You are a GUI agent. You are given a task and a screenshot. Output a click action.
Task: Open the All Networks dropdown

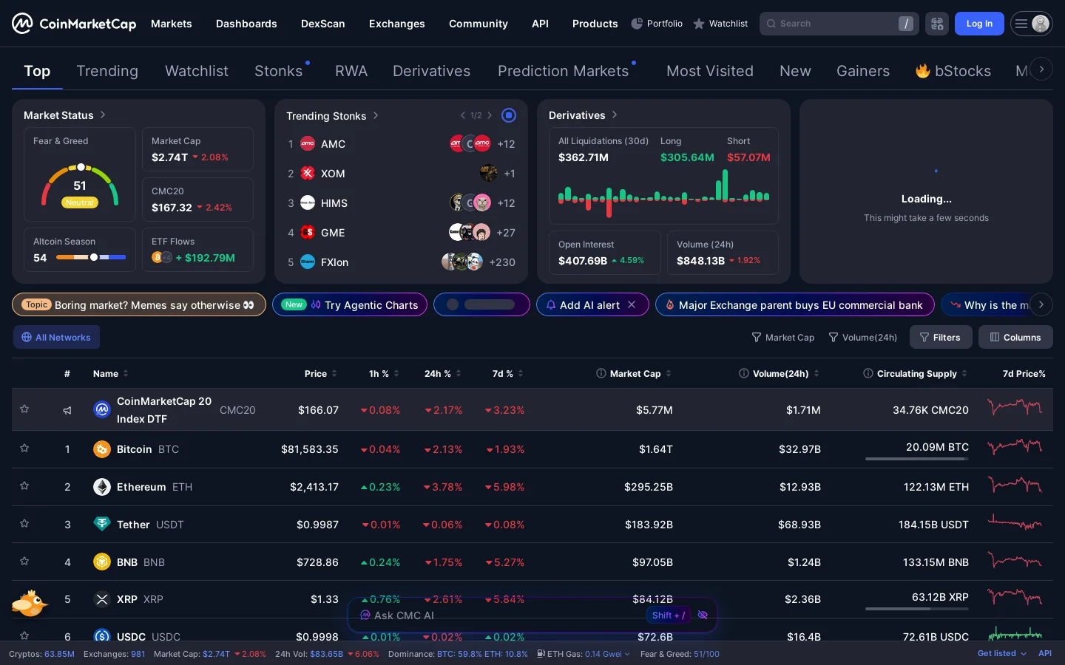[56, 338]
